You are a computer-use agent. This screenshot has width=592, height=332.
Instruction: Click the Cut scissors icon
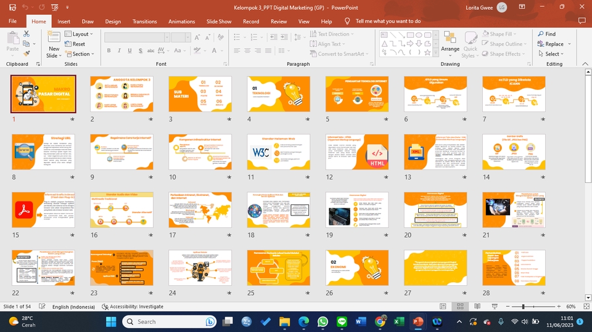[27, 34]
